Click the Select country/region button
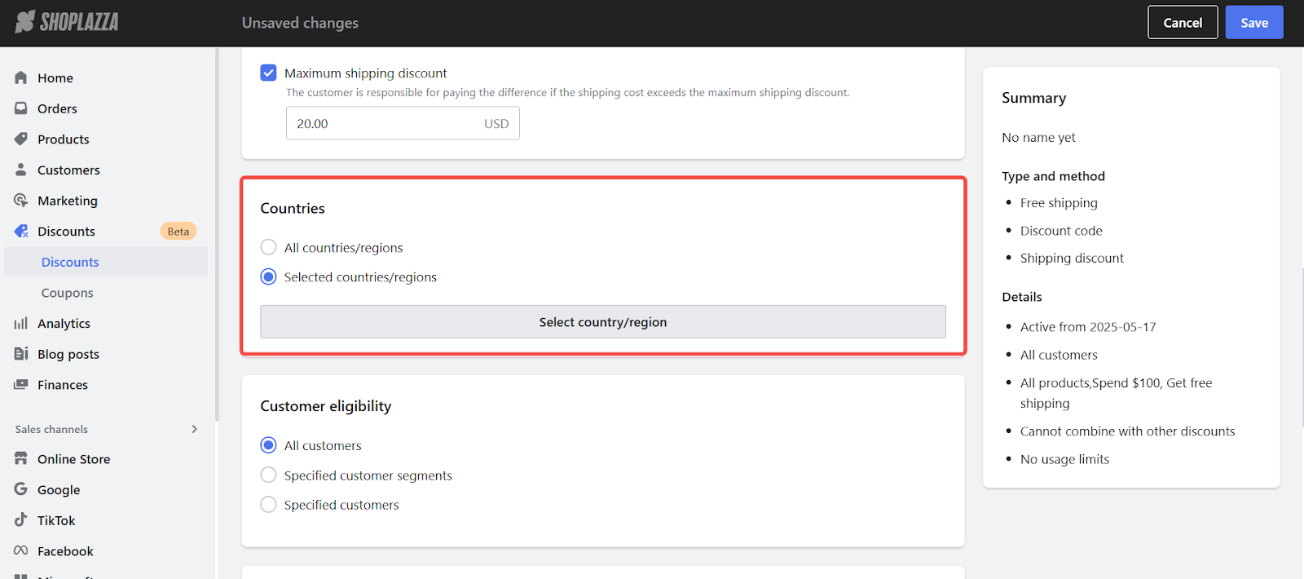Screen dimensions: 1304x579 coord(603,322)
